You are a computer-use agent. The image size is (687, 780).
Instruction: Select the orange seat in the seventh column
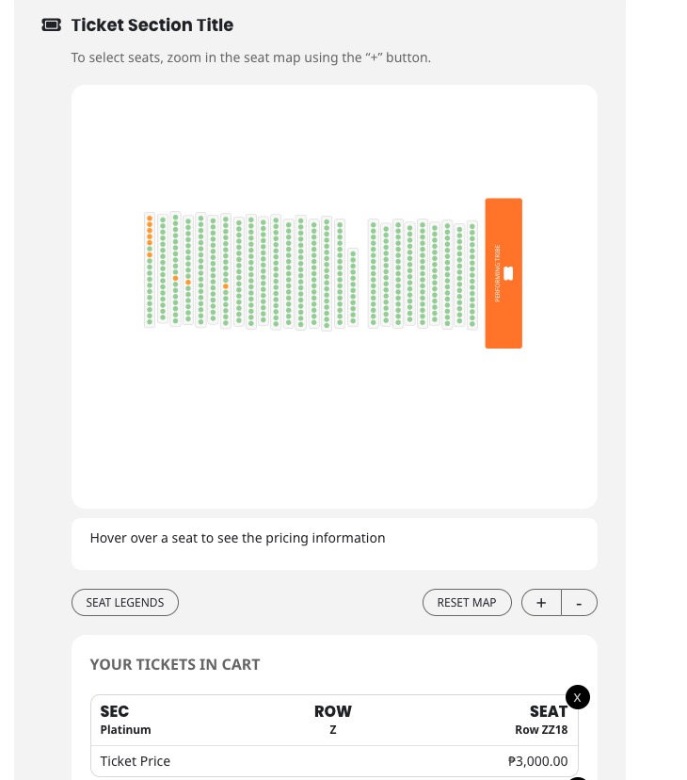click(x=226, y=286)
